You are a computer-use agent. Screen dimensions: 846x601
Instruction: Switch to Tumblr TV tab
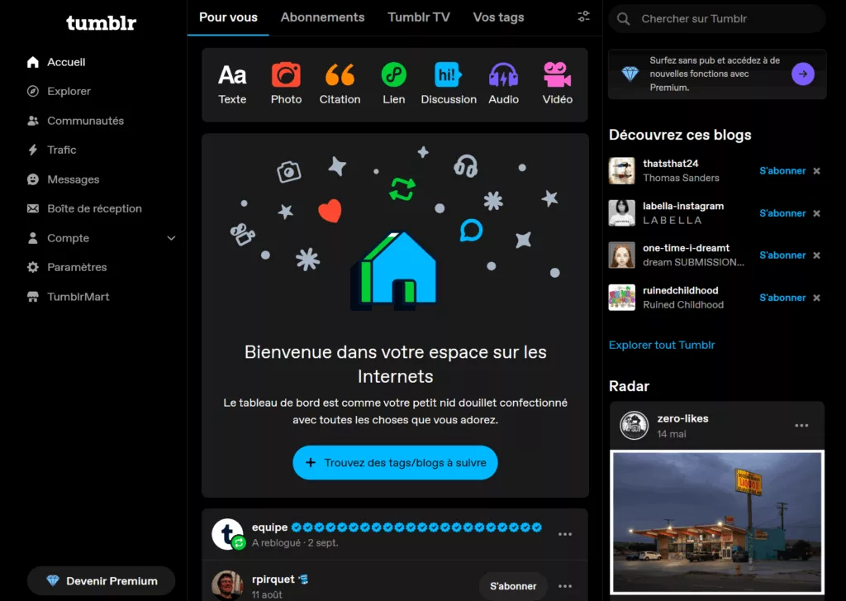pos(419,17)
